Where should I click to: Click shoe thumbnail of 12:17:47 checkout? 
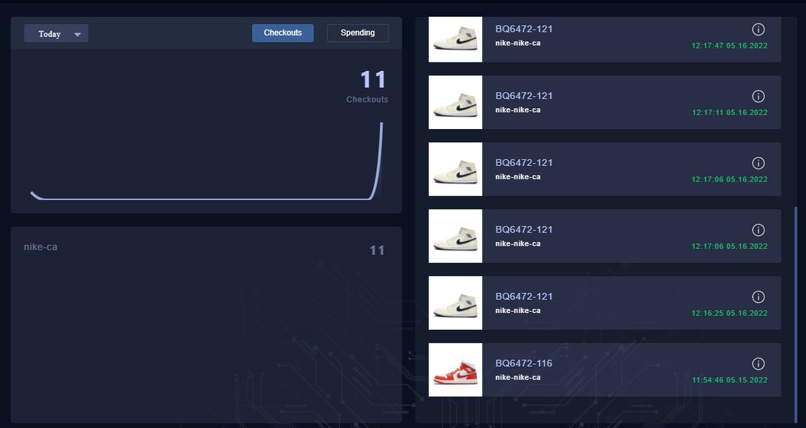click(x=455, y=39)
